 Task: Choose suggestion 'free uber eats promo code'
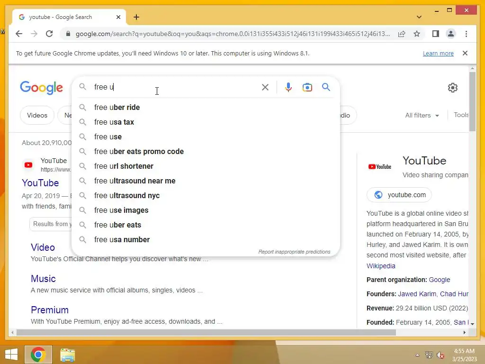point(206,151)
